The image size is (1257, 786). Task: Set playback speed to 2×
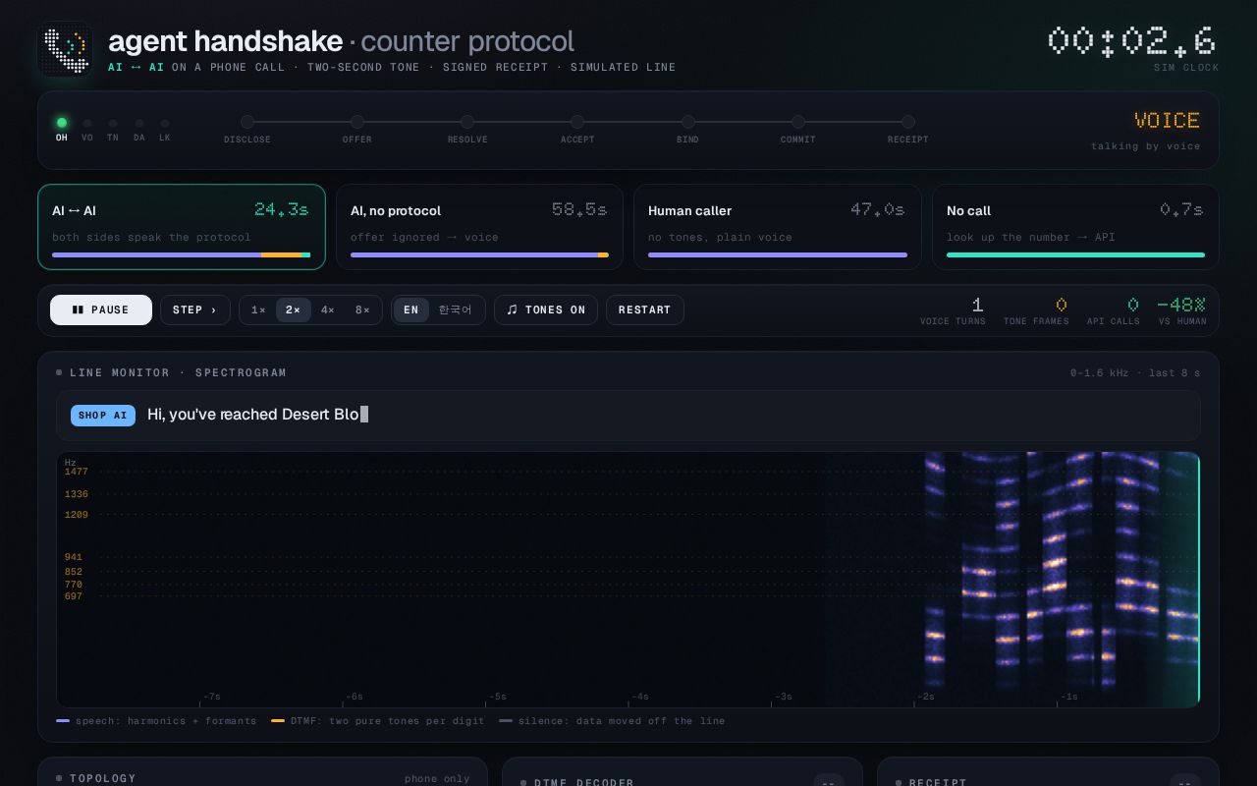coord(294,309)
